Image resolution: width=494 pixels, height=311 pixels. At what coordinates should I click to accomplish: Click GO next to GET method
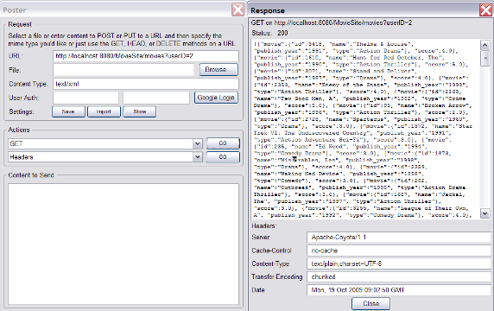click(x=223, y=143)
